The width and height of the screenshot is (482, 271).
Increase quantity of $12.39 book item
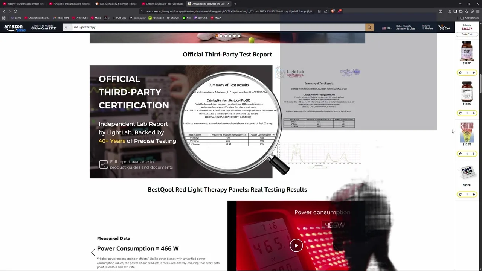pyautogui.click(x=474, y=154)
